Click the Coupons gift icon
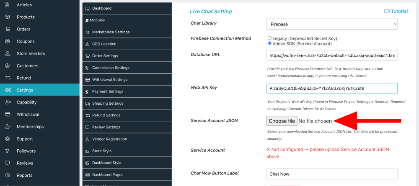Image resolution: width=419 pixels, height=186 pixels. pos(8,41)
